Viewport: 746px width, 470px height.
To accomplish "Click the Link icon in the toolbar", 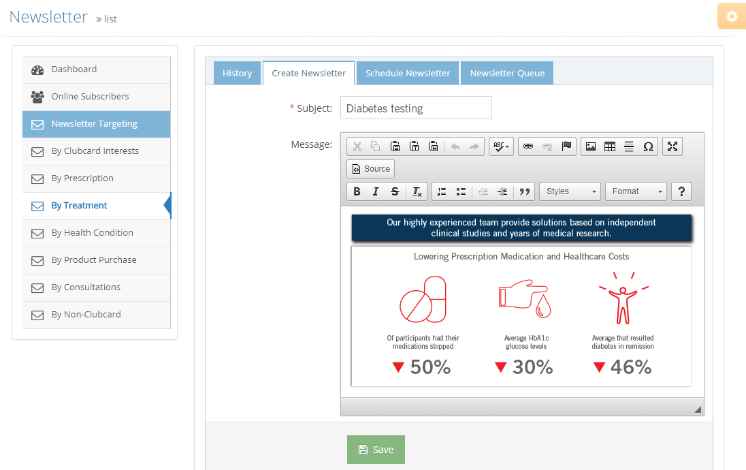I will [528, 146].
